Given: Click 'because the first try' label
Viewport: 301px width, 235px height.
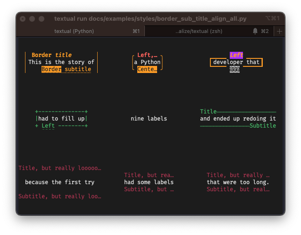Looking at the screenshot, I should 60,182.
